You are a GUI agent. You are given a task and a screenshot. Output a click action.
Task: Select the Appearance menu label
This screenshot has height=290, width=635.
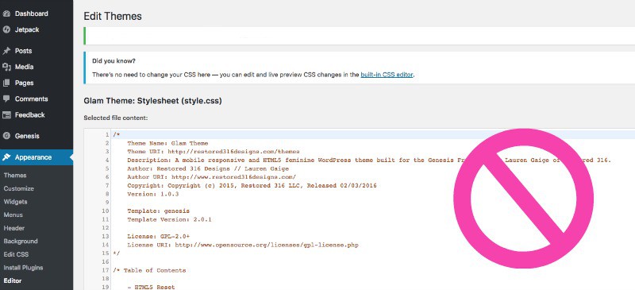click(x=33, y=157)
